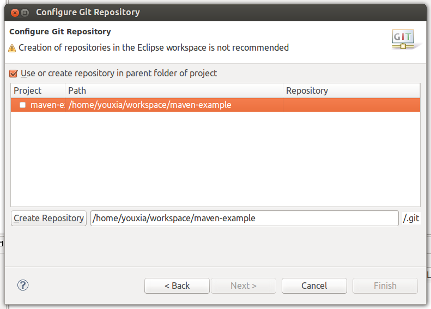Close the Configure Git Repository dialog

pos(15,13)
